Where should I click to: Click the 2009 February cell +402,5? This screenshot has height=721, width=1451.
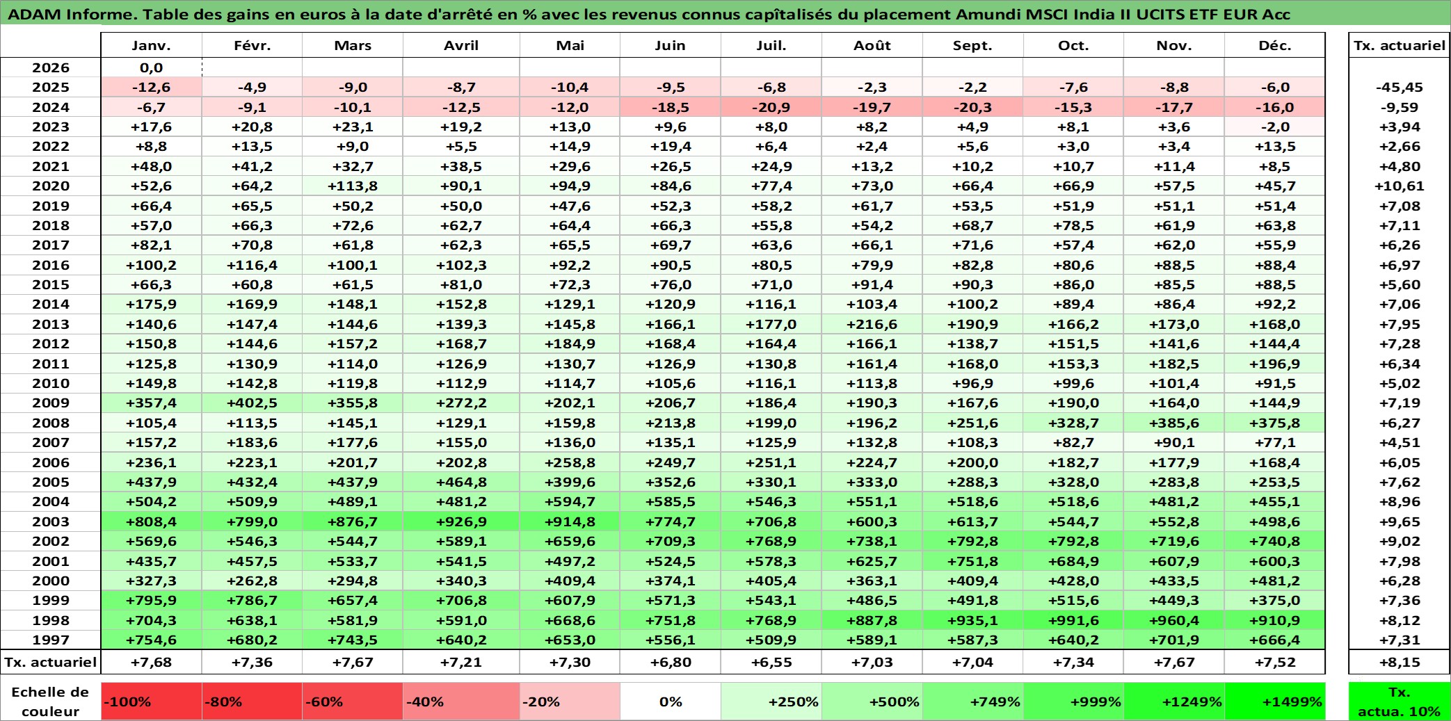point(252,403)
